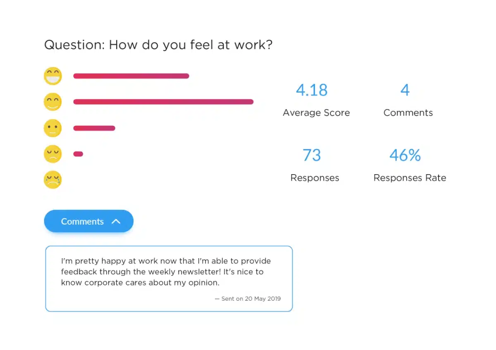Select the crying emoji face

pos(53,180)
